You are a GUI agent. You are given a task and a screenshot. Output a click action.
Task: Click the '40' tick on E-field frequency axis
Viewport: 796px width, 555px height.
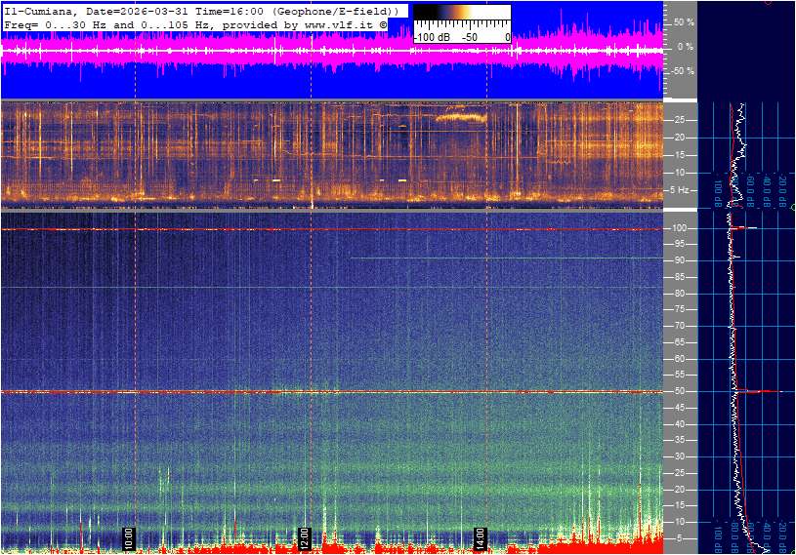(x=679, y=424)
